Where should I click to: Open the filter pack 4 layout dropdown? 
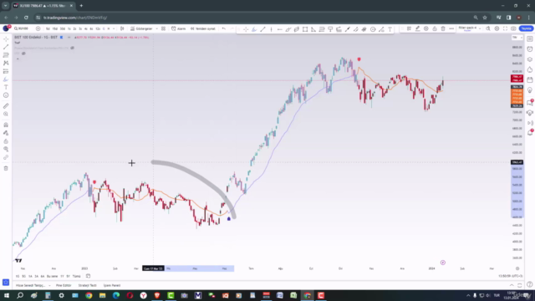pyautogui.click(x=470, y=28)
